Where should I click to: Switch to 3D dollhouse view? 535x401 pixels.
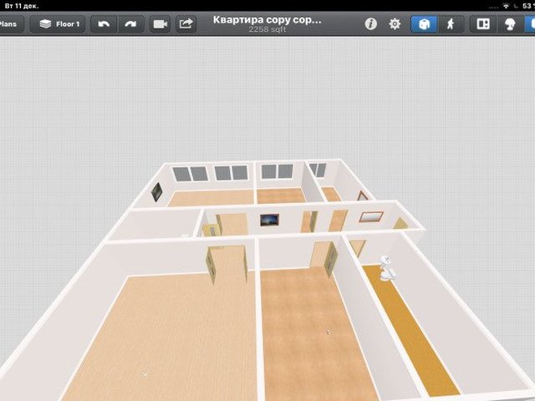point(424,24)
